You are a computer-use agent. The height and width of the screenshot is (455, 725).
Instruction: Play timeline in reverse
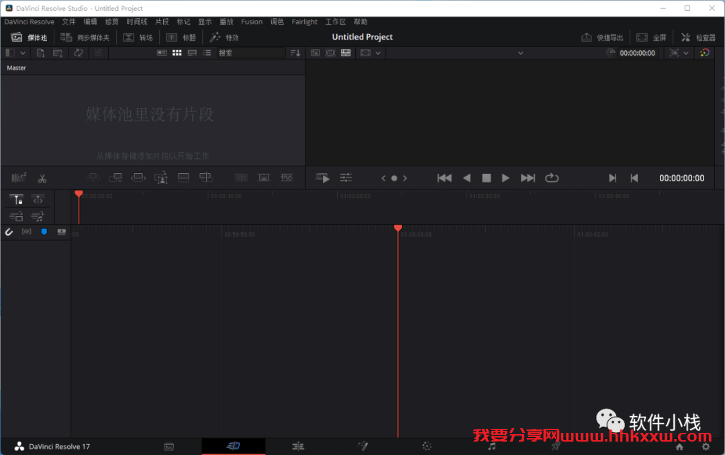(x=467, y=178)
